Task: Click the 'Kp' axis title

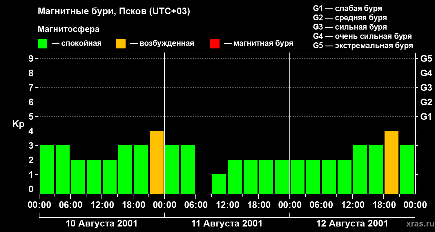Action: coord(18,124)
